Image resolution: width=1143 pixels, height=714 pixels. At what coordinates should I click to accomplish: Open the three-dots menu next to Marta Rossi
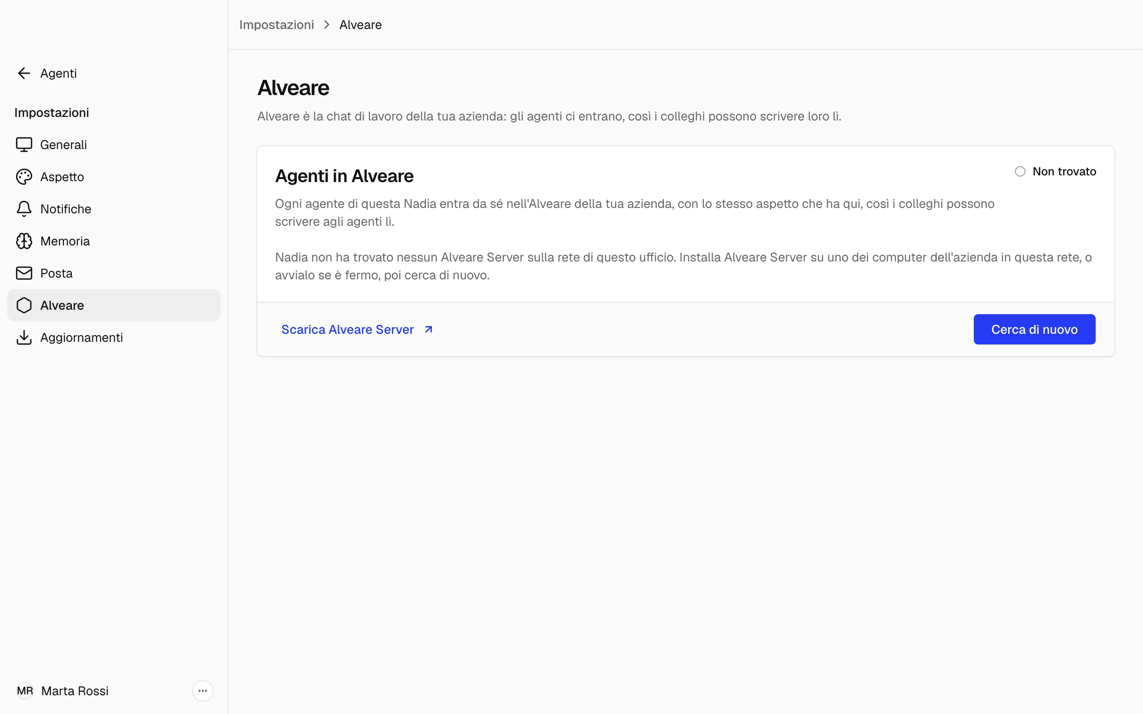[203, 691]
